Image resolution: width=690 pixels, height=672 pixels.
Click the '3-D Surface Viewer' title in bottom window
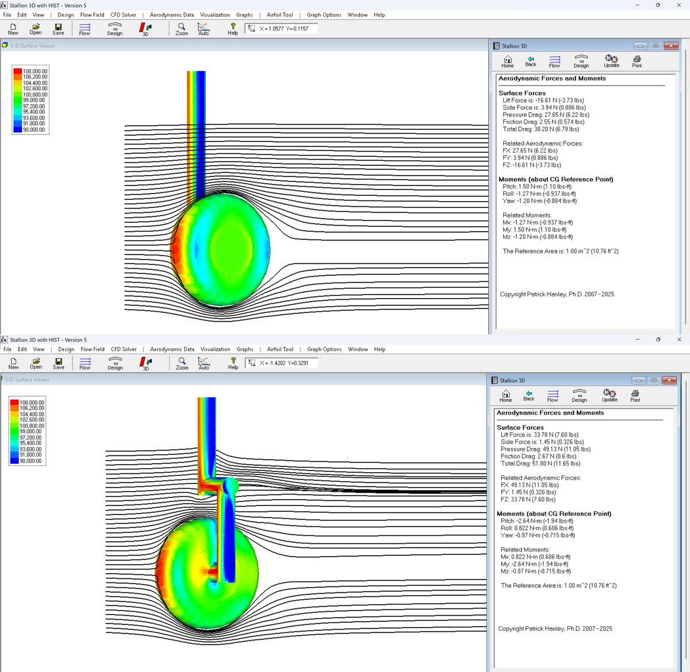pos(27,380)
